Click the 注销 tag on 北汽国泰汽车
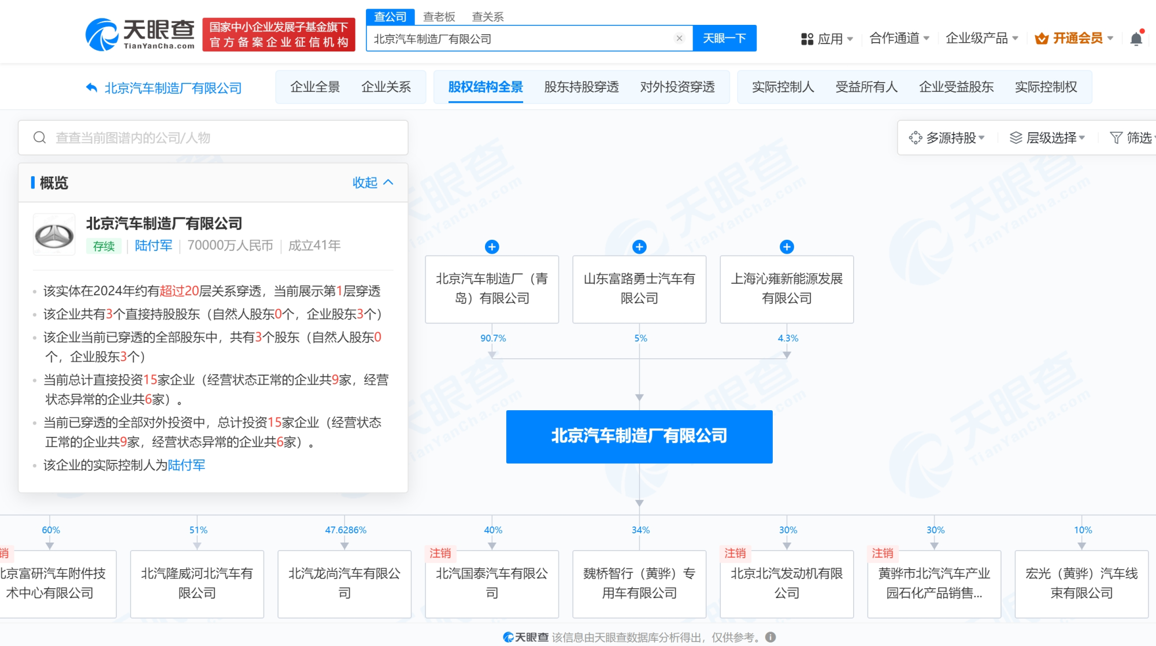Image resolution: width=1156 pixels, height=646 pixels. 440,553
